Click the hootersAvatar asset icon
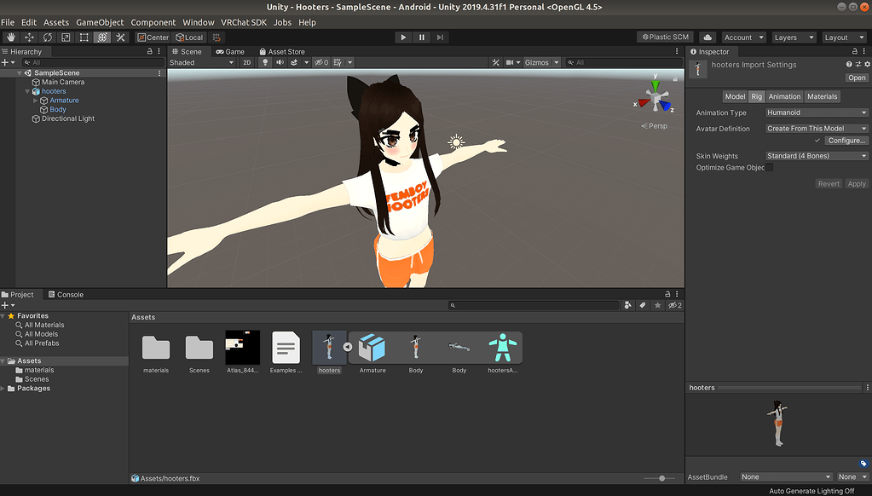872x496 pixels. (x=502, y=348)
